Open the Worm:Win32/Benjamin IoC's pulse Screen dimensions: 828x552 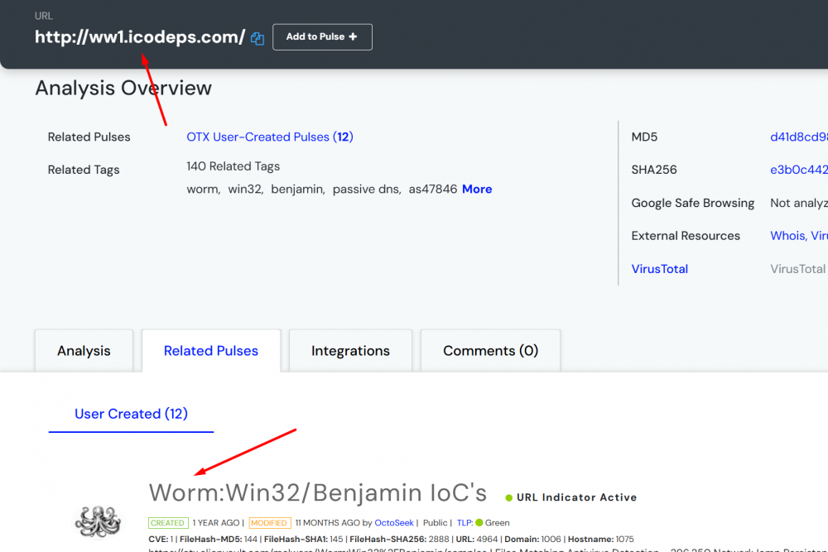tap(317, 493)
